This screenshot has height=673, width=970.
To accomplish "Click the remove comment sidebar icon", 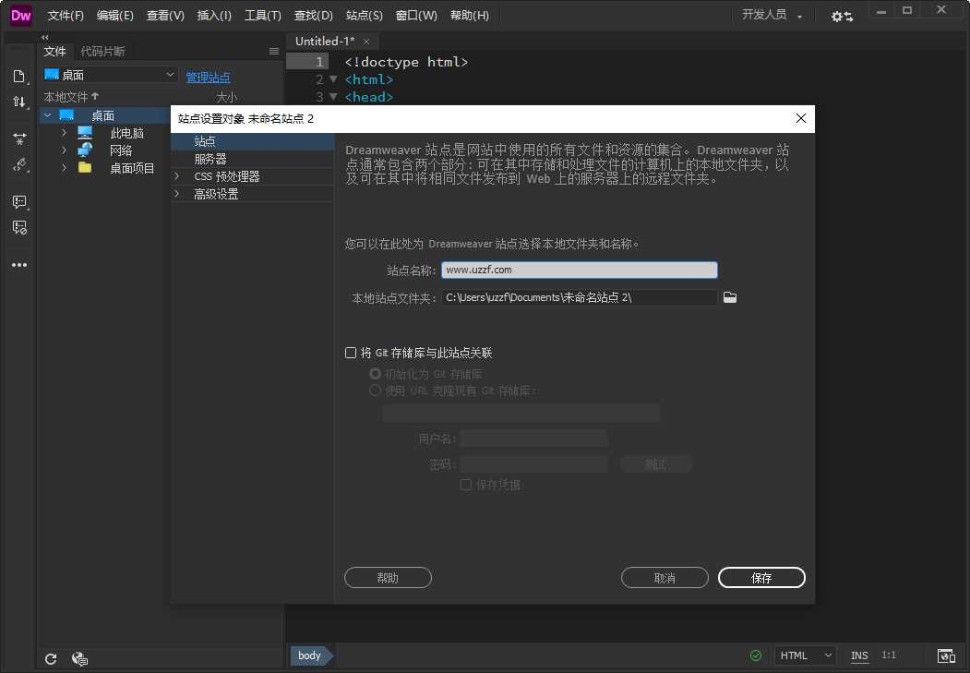I will coord(19,228).
